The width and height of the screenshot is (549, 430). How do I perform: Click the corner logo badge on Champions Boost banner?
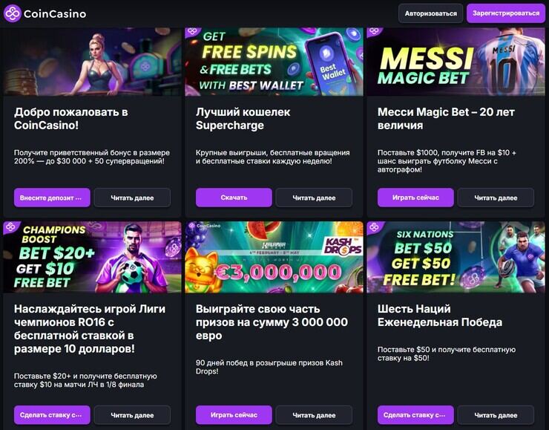(x=10, y=227)
